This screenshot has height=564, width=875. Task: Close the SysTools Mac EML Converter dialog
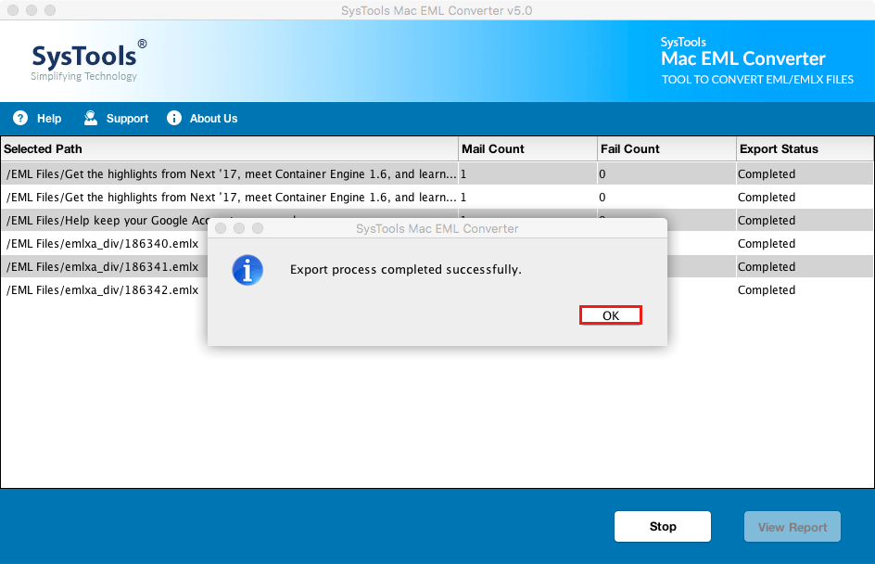[221, 228]
